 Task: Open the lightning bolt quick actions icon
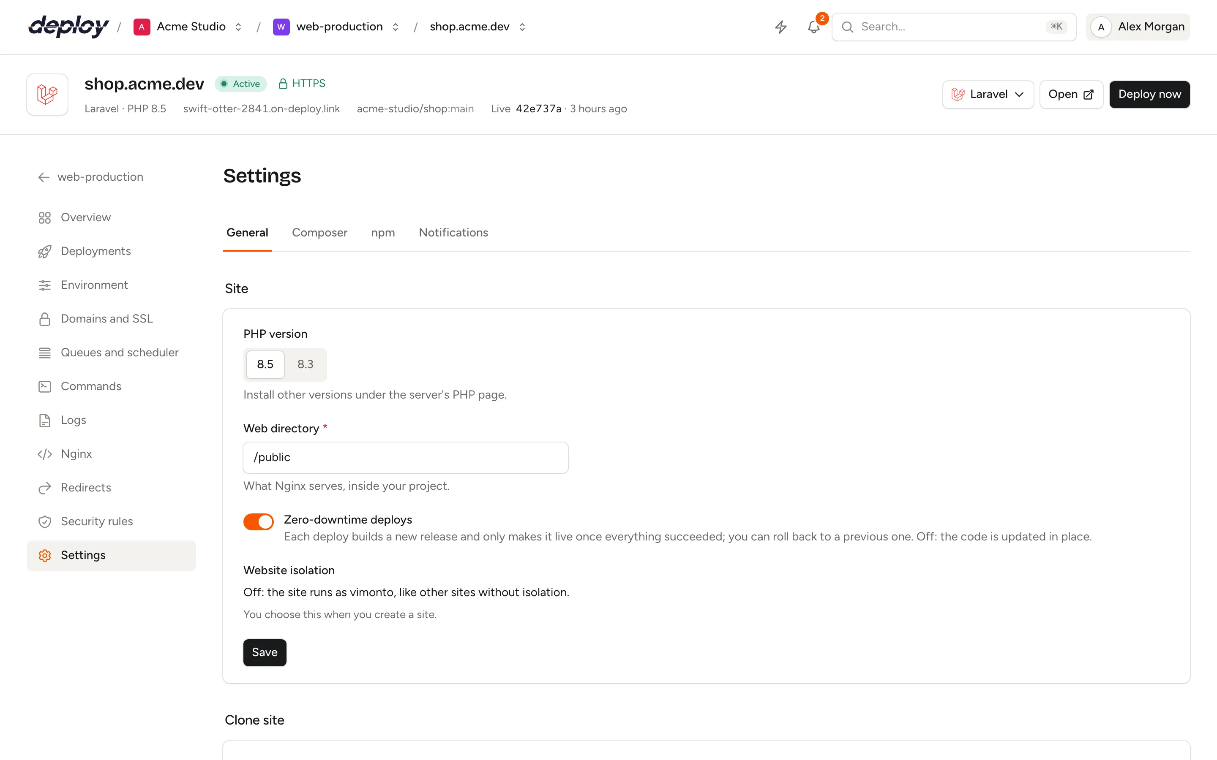point(780,27)
